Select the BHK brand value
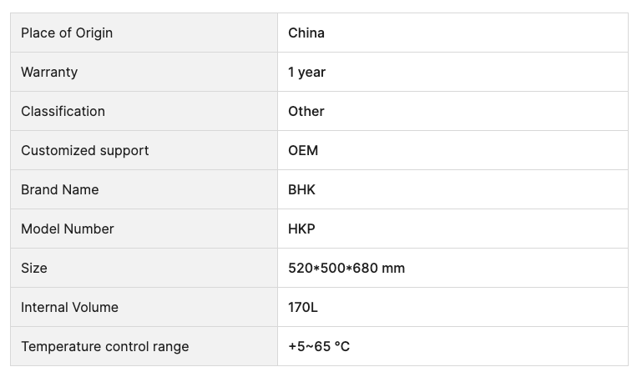This screenshot has width=637, height=377. (302, 189)
